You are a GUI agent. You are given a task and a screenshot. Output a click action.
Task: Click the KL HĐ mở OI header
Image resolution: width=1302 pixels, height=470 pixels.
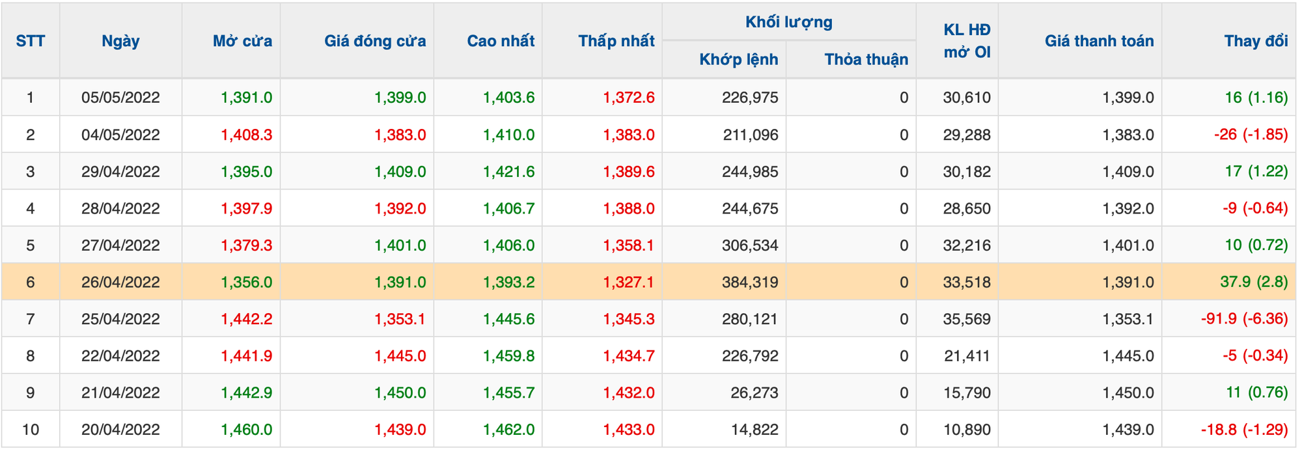point(967,41)
